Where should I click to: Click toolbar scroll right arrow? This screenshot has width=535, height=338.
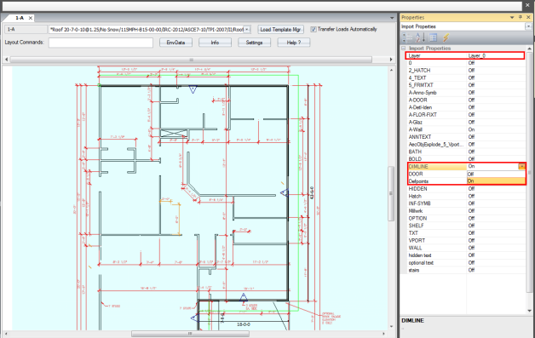391,60
